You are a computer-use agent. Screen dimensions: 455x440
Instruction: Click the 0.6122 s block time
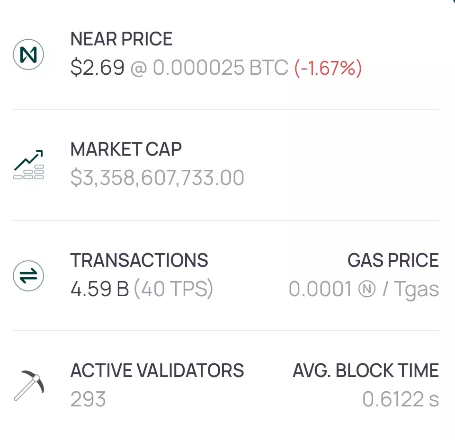coord(401,399)
